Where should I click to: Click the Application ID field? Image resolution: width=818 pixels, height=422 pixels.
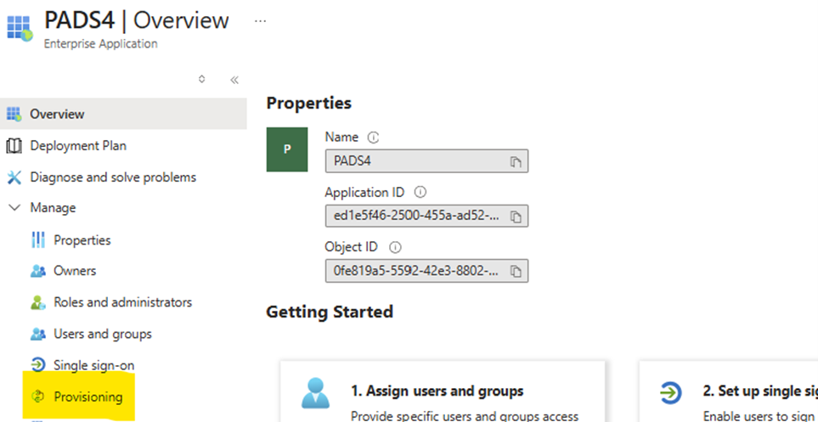click(x=426, y=216)
